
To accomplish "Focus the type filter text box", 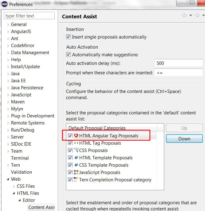I will click(x=29, y=16).
